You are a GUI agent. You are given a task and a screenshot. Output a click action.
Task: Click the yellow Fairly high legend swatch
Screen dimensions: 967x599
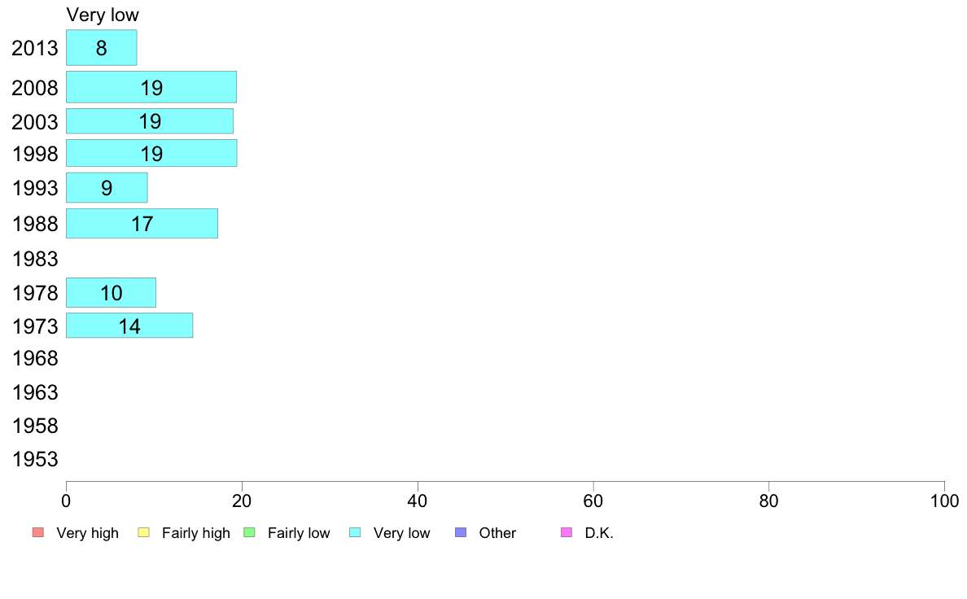144,532
